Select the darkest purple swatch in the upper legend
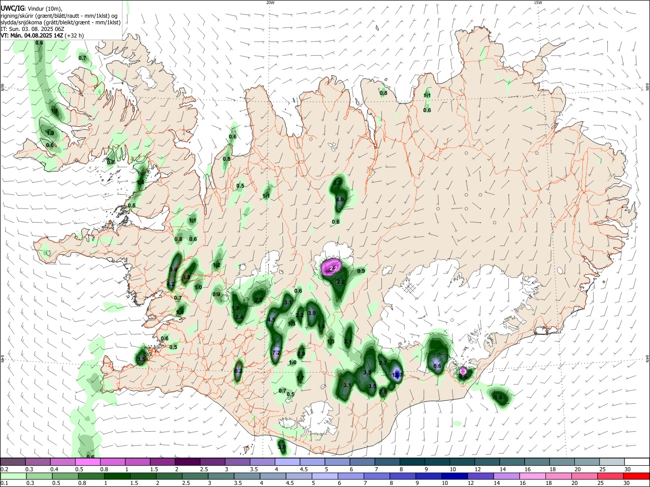650x487 pixels. pyautogui.click(x=187, y=462)
